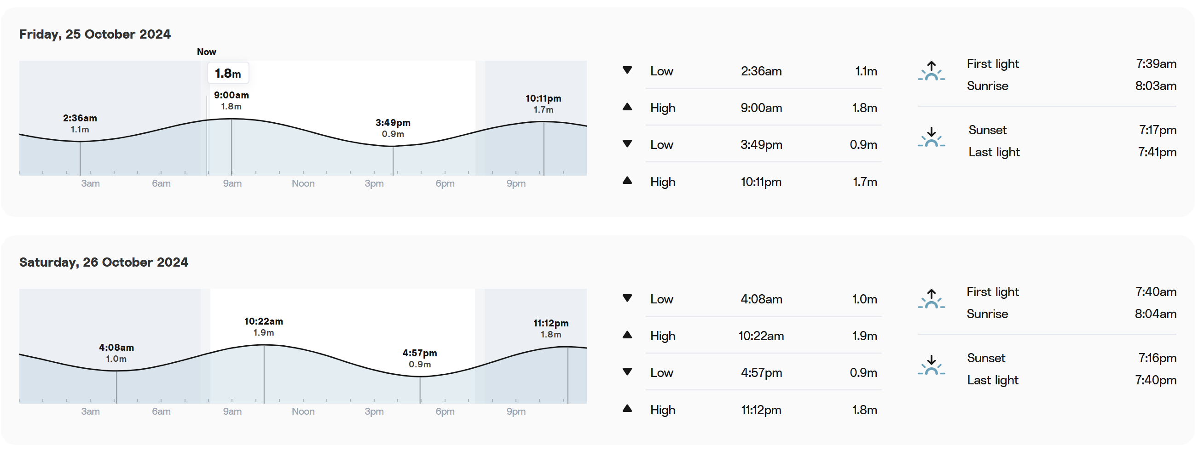Click Friday's sunset icon beside Last light

(x=931, y=137)
